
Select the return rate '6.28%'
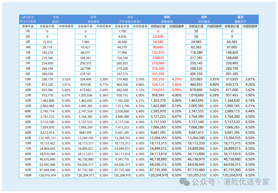pos(214,95)
